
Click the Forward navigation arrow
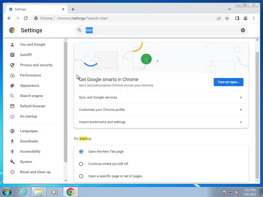coord(17,18)
